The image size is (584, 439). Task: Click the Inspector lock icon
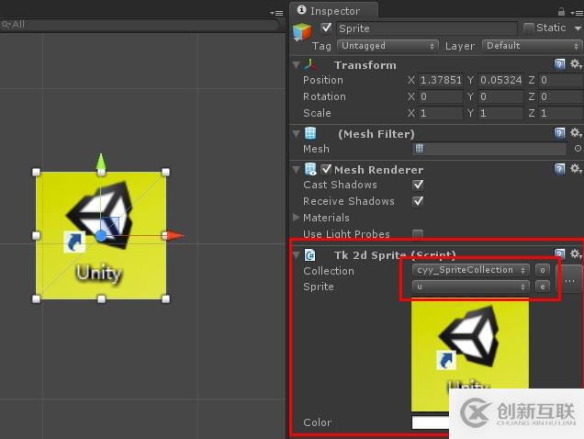pos(561,12)
